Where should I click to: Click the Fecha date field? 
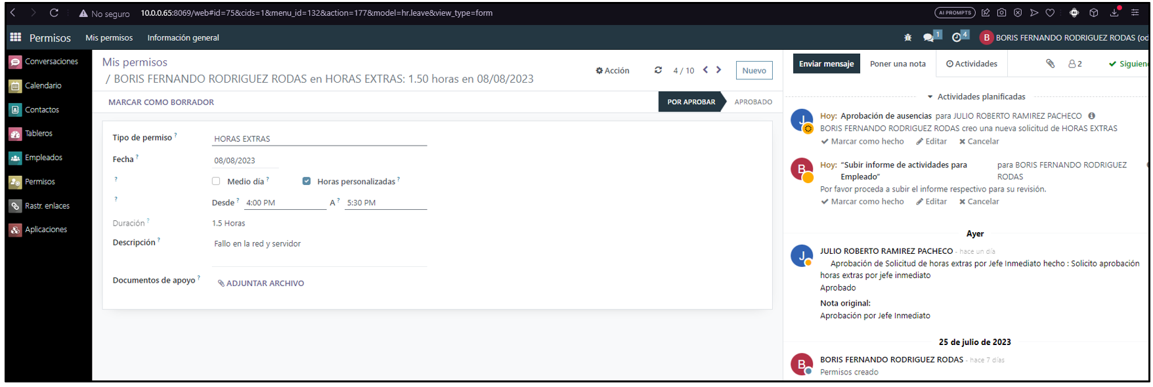[x=244, y=160]
